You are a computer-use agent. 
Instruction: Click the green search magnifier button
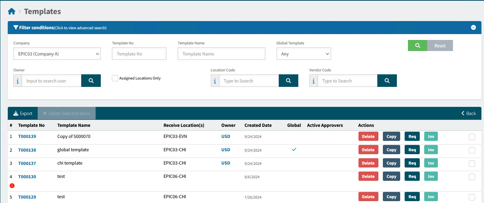(x=418, y=45)
